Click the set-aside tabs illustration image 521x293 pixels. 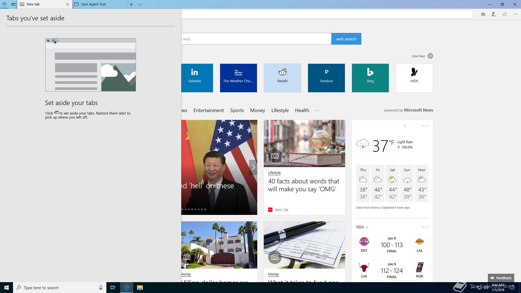pos(91,65)
